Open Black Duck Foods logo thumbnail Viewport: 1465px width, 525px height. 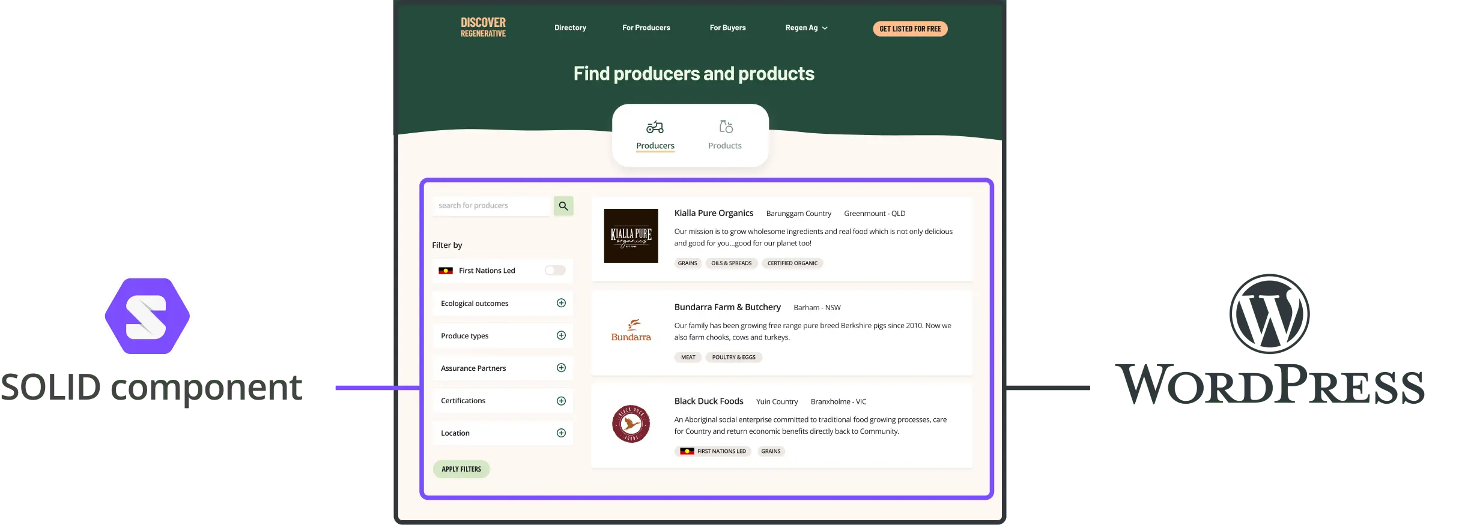pyautogui.click(x=631, y=424)
